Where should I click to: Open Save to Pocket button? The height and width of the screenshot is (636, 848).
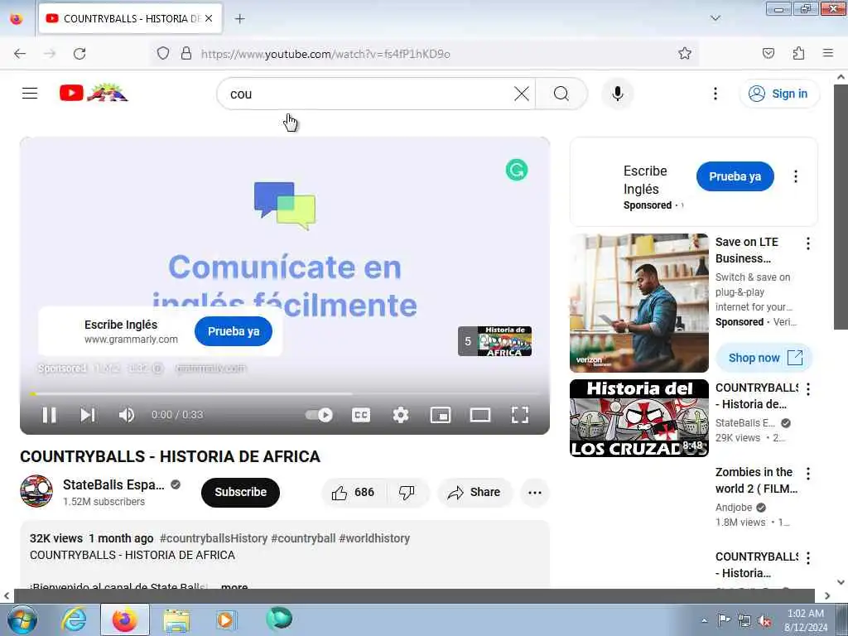[768, 53]
